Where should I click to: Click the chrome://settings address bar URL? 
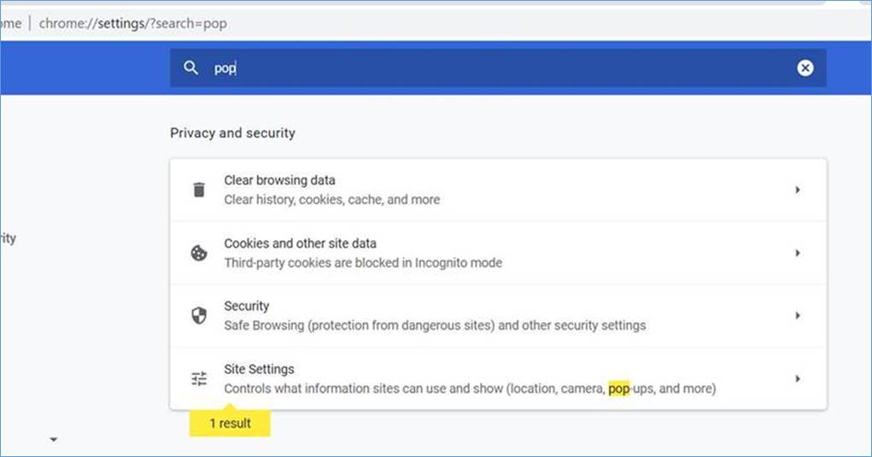click(x=132, y=24)
